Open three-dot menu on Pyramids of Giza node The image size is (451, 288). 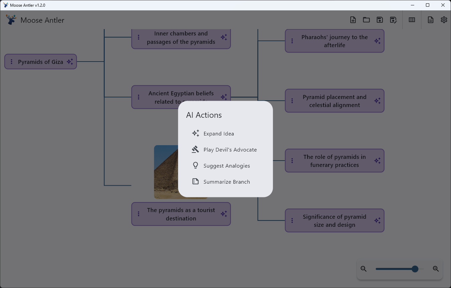click(11, 62)
